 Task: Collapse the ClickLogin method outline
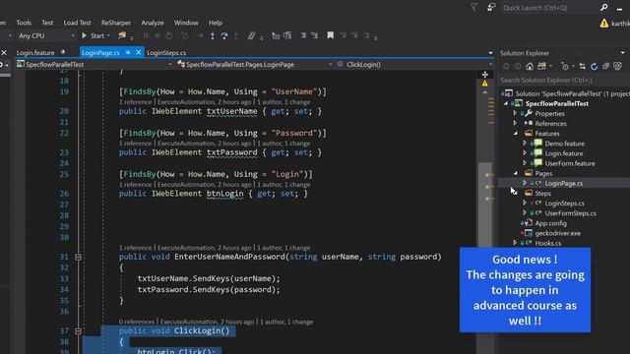(x=78, y=331)
